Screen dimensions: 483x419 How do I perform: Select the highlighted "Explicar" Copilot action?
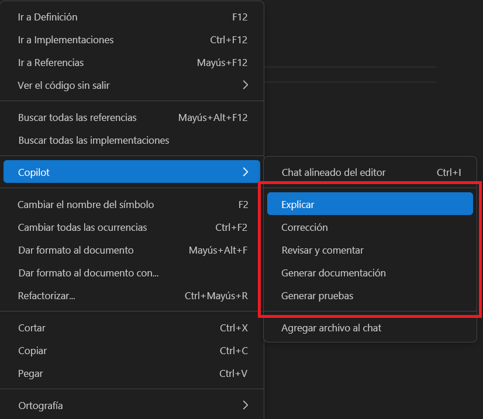(298, 205)
